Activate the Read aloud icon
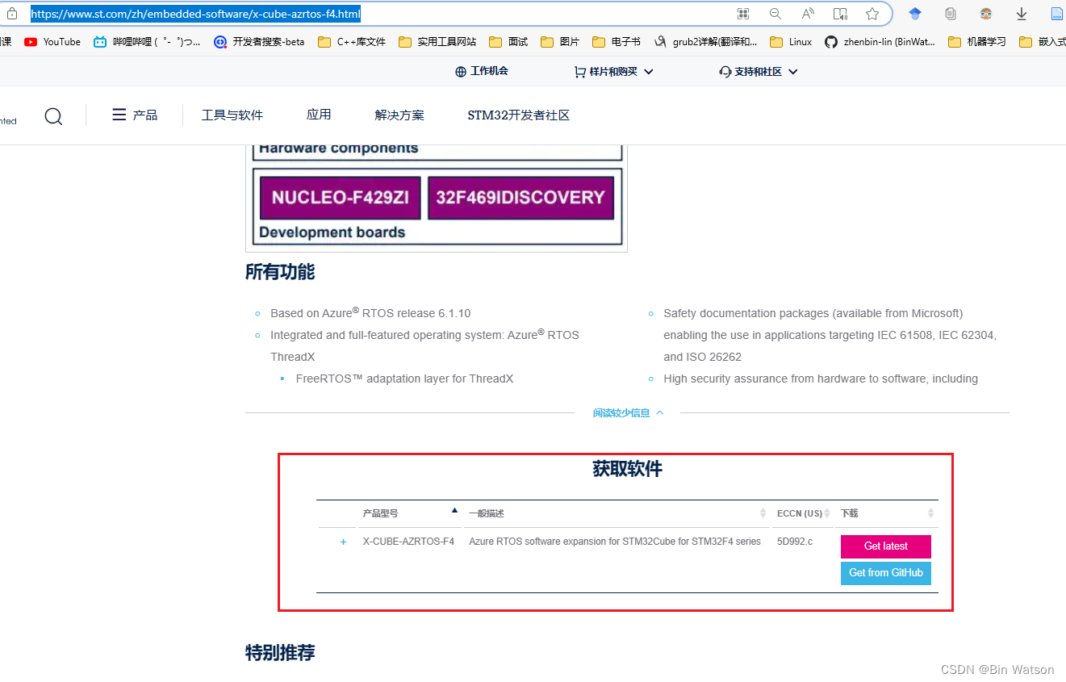 pos(808,14)
